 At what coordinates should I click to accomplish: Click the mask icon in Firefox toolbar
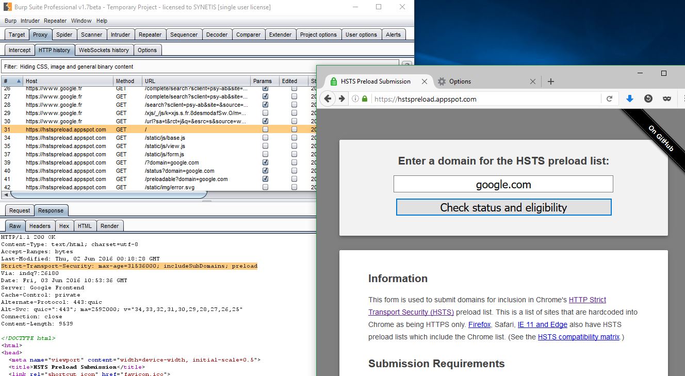(x=667, y=99)
